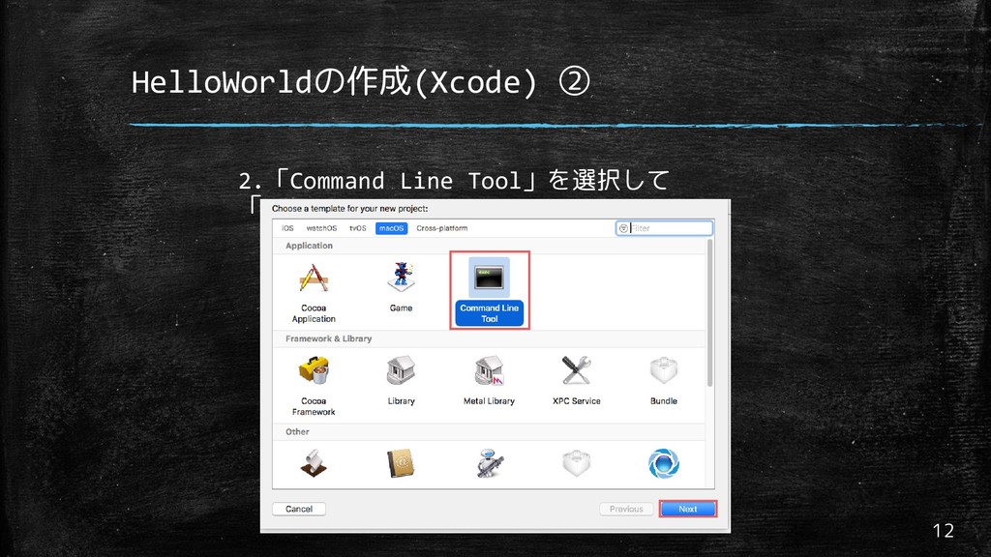This screenshot has height=557, width=991.
Task: Click the Application section header
Action: 309,246
